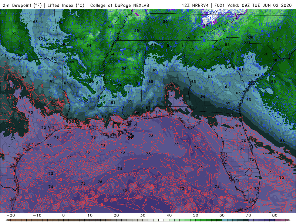The width and height of the screenshot is (296, 222).
Task: Click the dewpoint value 71 over Florida
Action: click(x=225, y=154)
